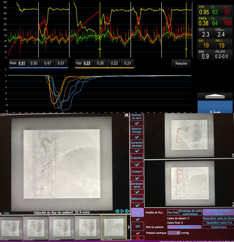This screenshot has height=242, width=234.
Task: Click analysis view 1 with the vessel contour
Action: pyautogui.click(x=189, y=136)
